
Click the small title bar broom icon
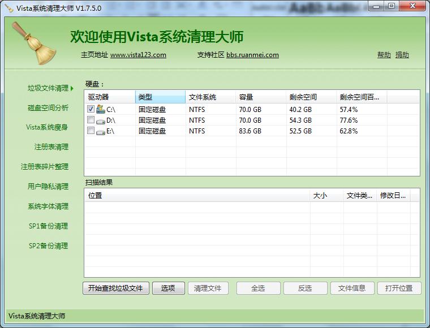9,8
